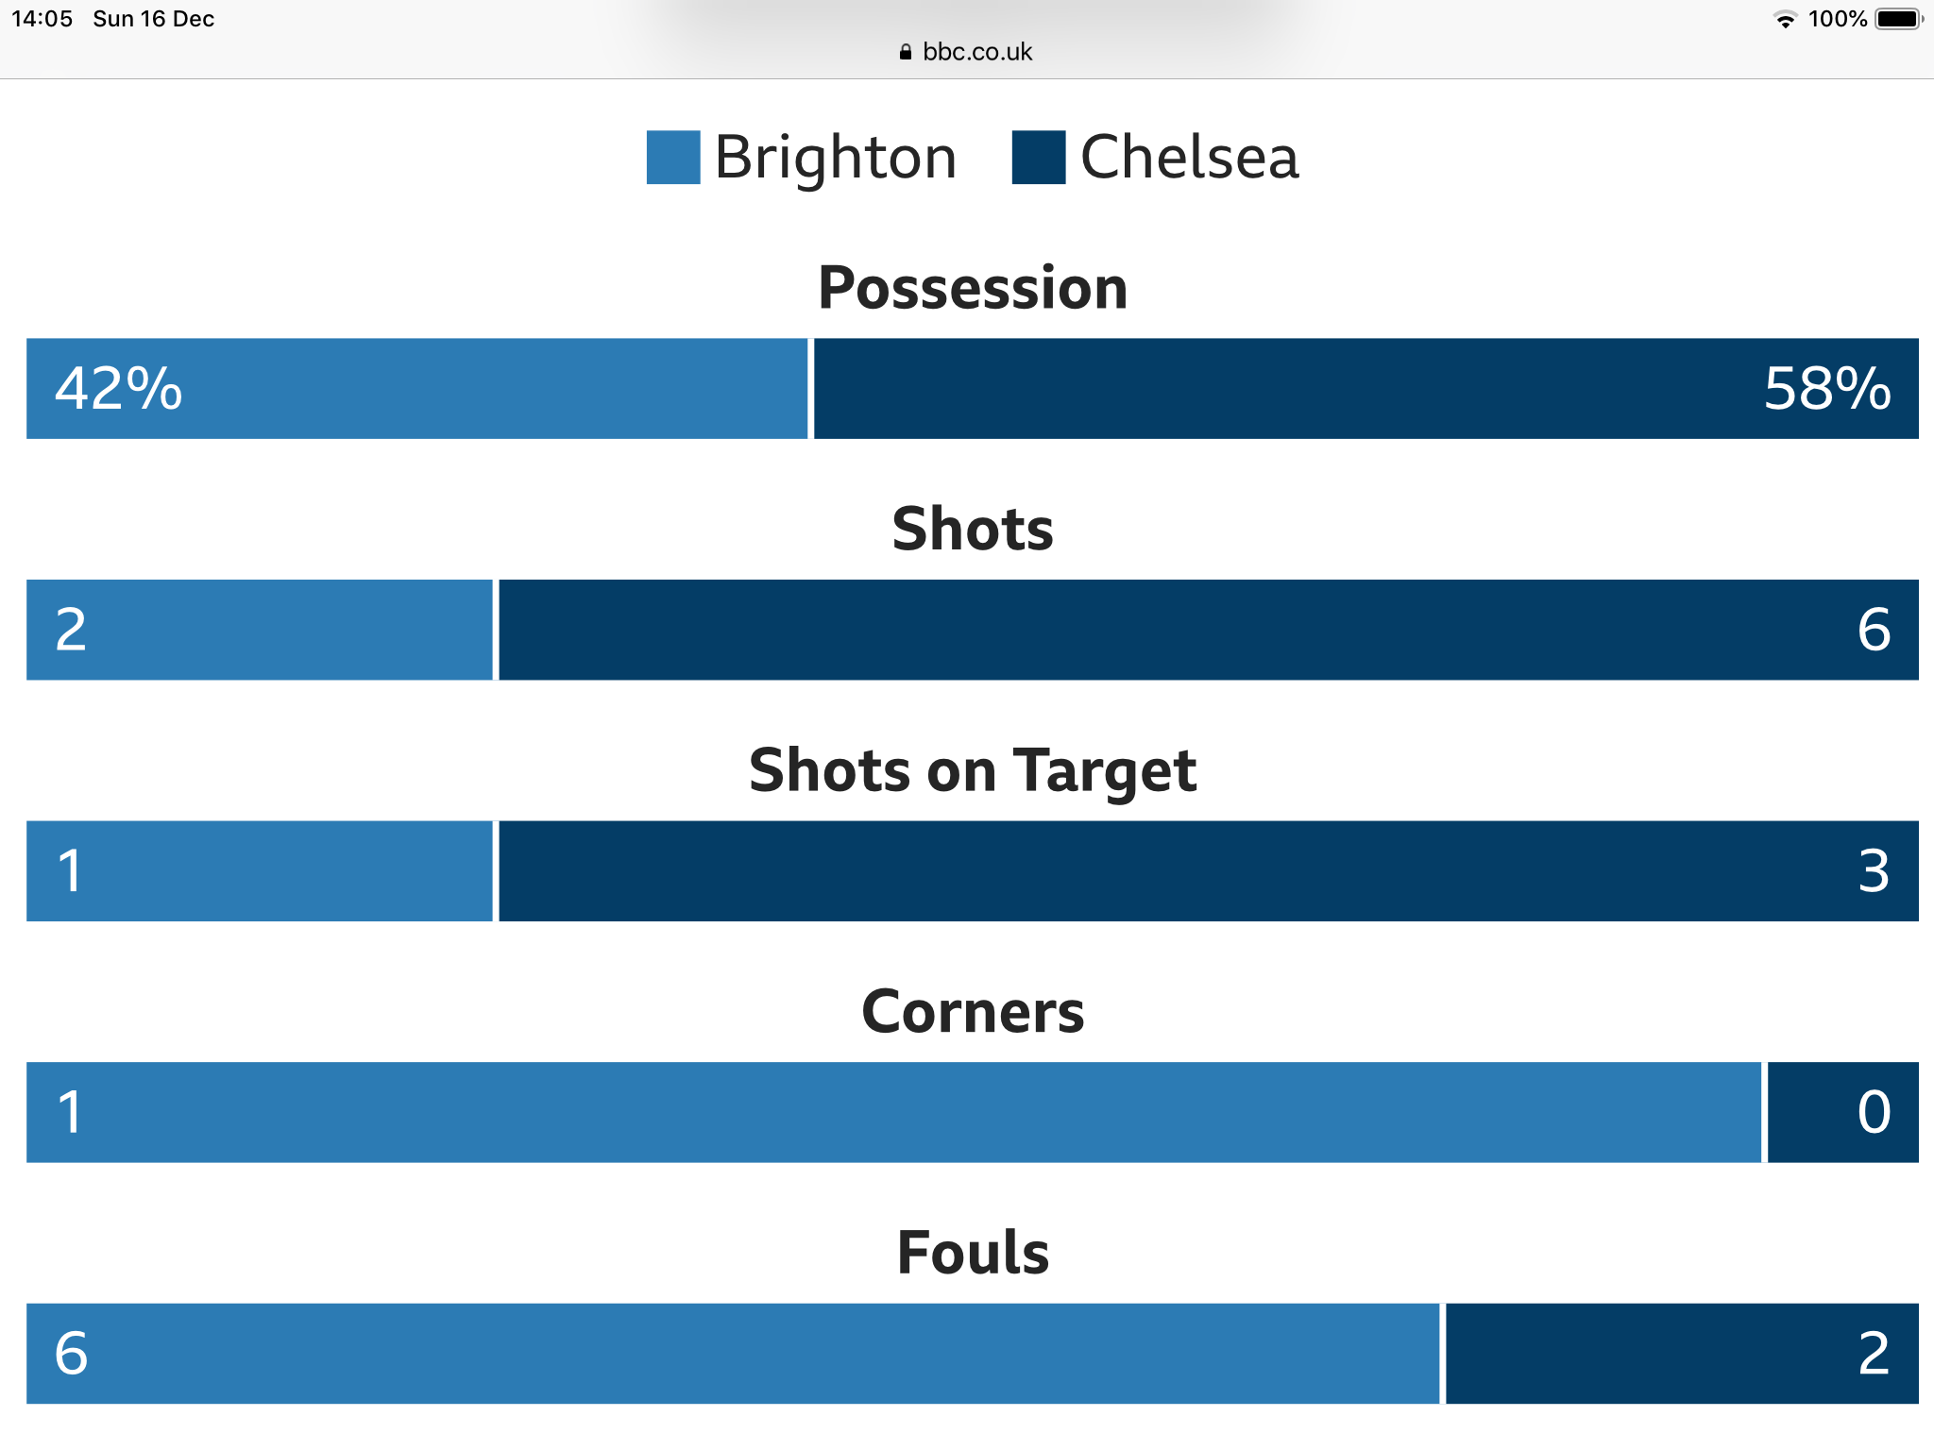Select Chelsea's fouls bar showing 2
Viewport: 1934px width, 1450px height.
point(1682,1354)
